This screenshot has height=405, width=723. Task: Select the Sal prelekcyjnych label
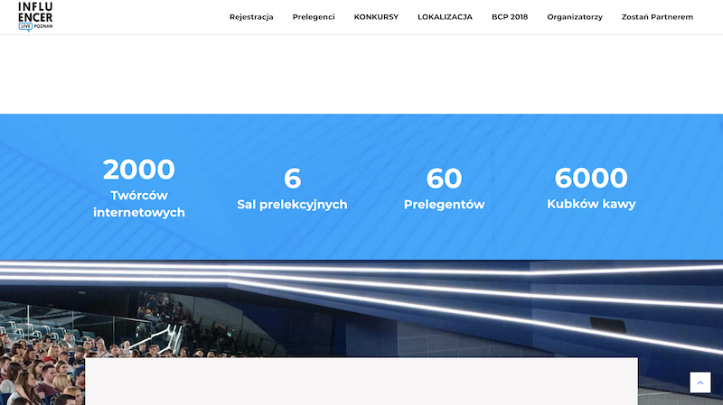click(292, 205)
